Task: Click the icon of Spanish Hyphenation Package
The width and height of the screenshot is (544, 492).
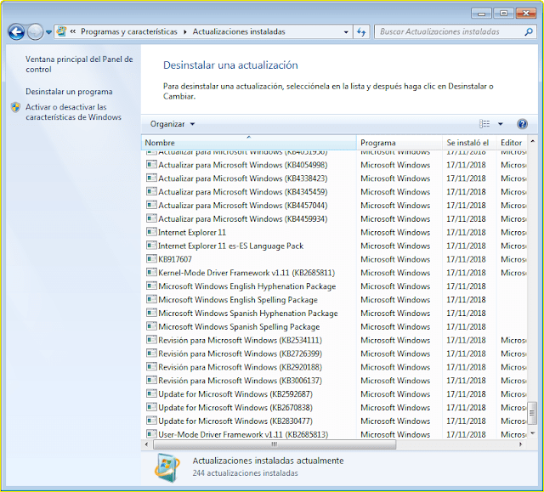Action: (x=151, y=313)
